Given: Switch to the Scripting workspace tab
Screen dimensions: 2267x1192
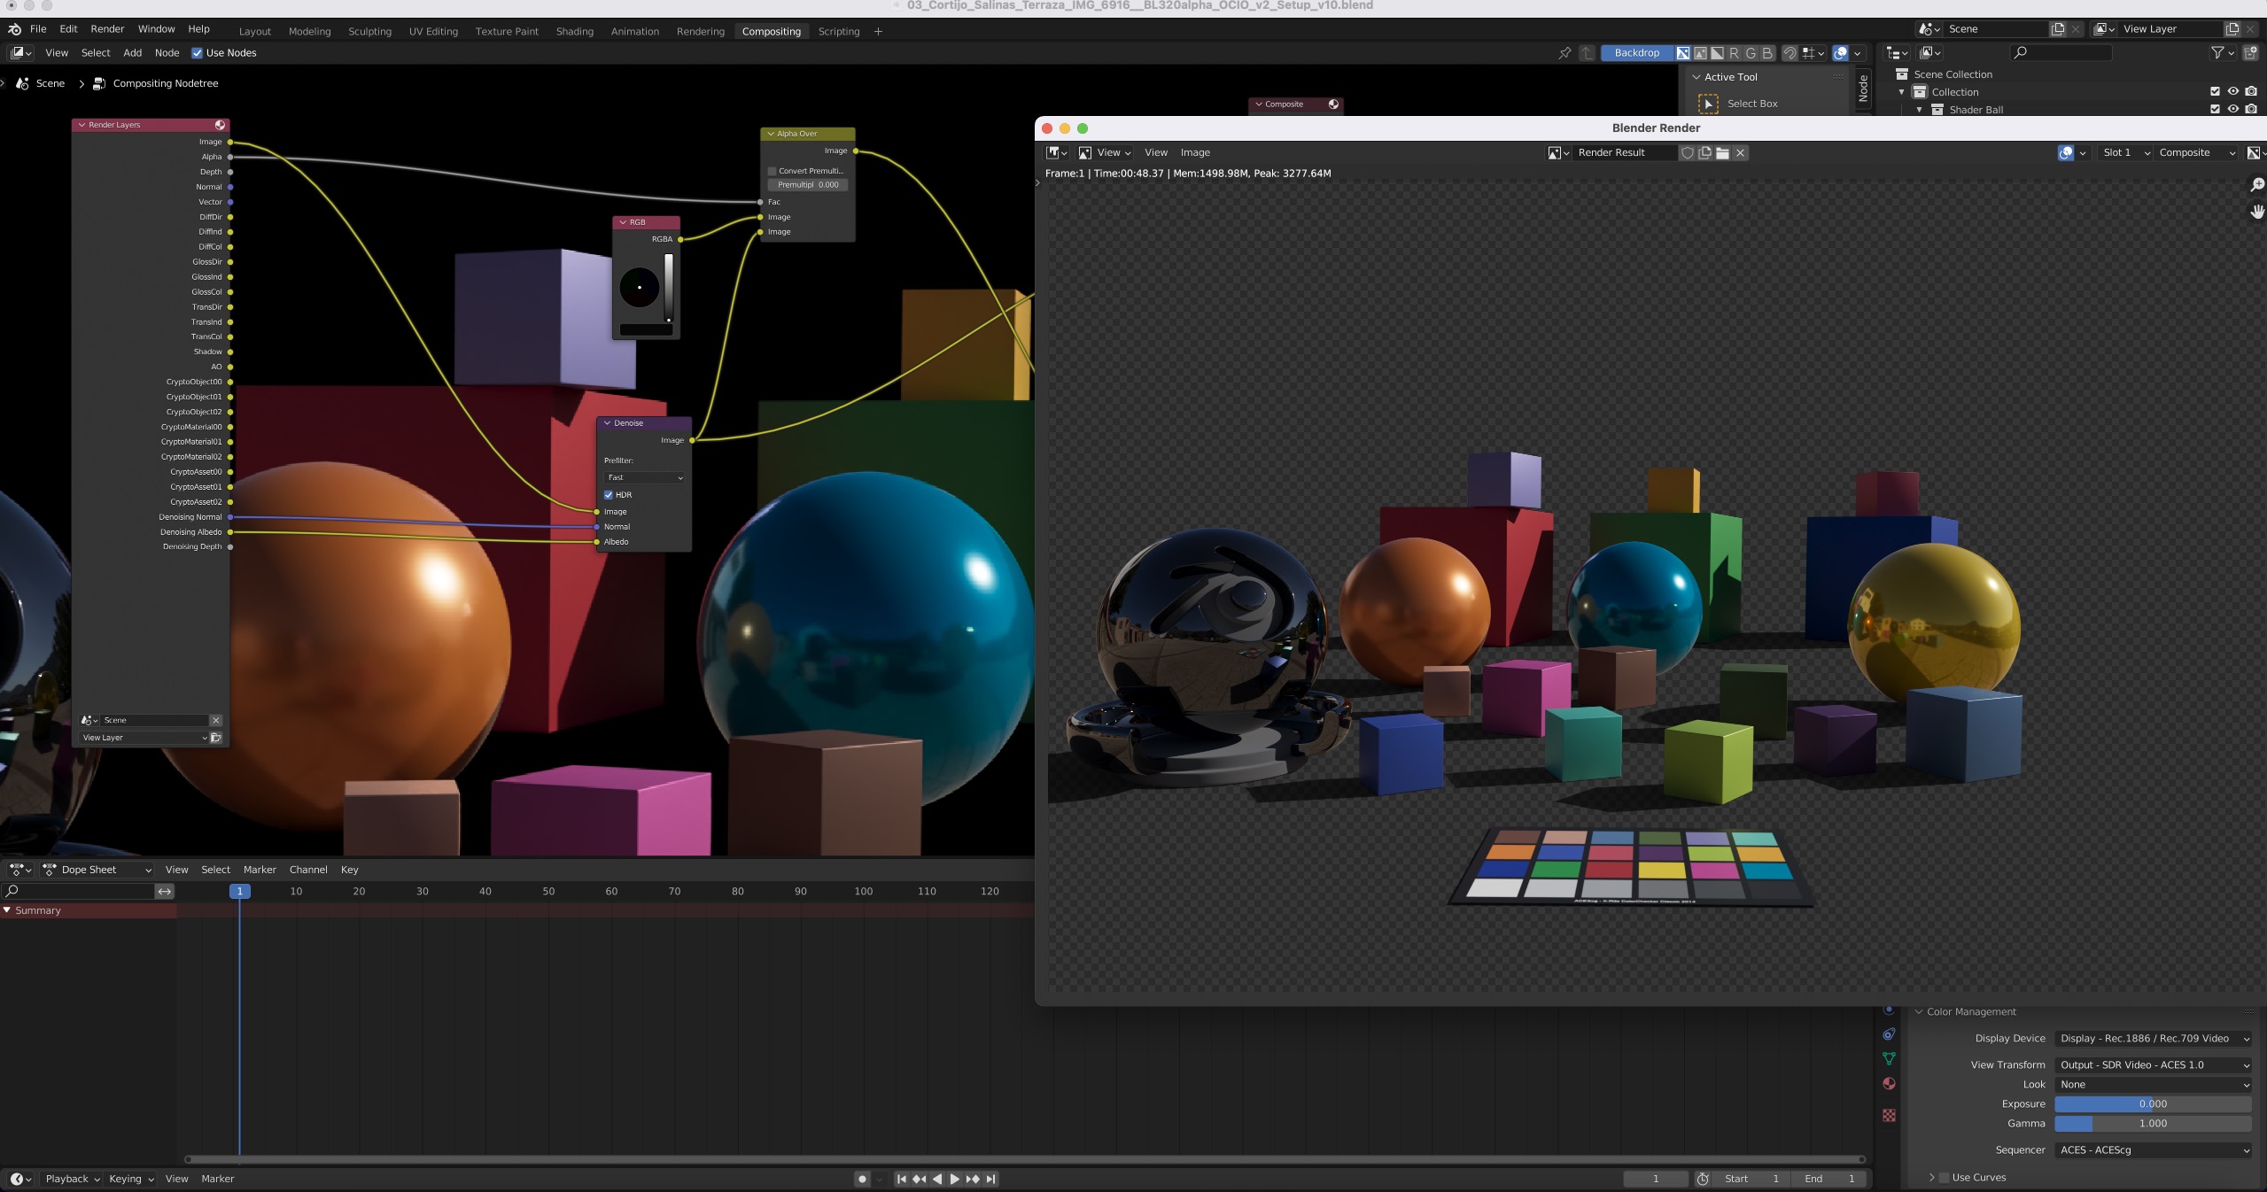Looking at the screenshot, I should click(x=838, y=32).
